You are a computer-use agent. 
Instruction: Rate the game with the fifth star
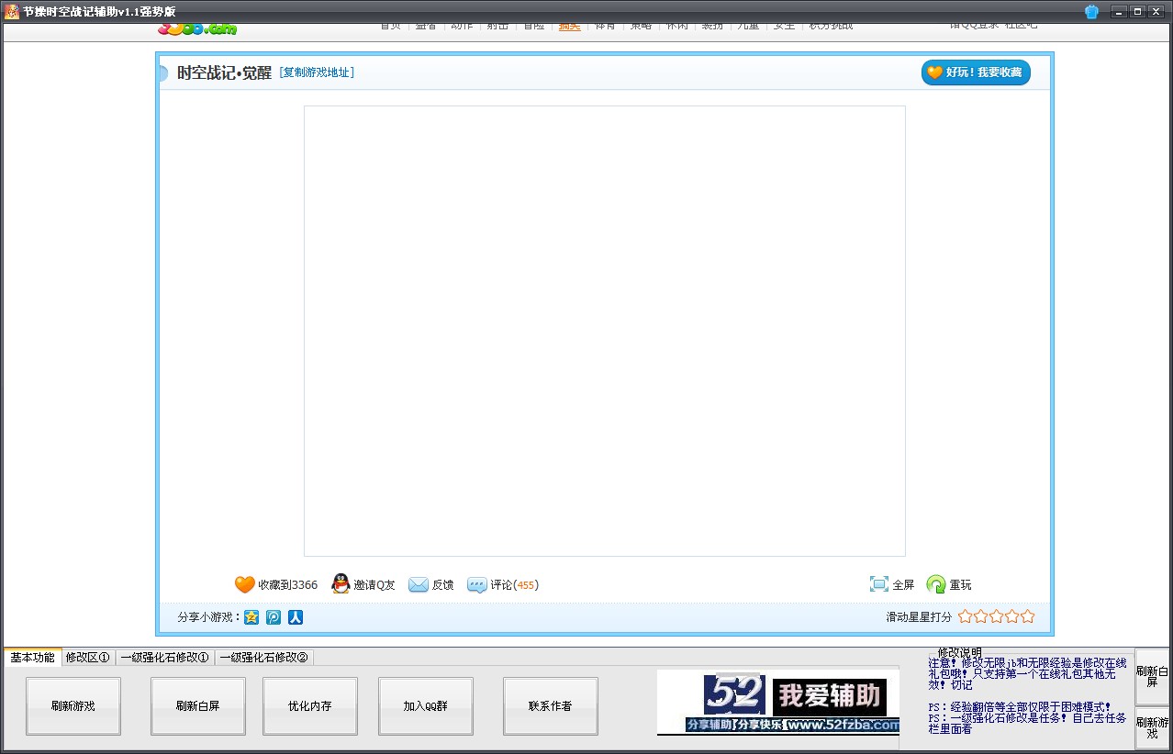(x=1028, y=616)
